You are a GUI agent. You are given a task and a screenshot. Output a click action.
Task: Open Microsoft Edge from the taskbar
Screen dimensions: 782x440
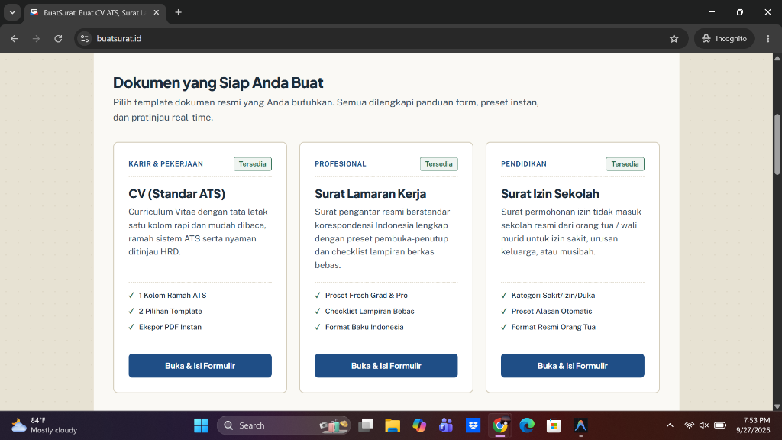527,425
